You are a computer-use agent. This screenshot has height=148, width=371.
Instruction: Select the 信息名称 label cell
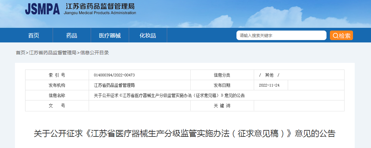[x=57, y=95]
